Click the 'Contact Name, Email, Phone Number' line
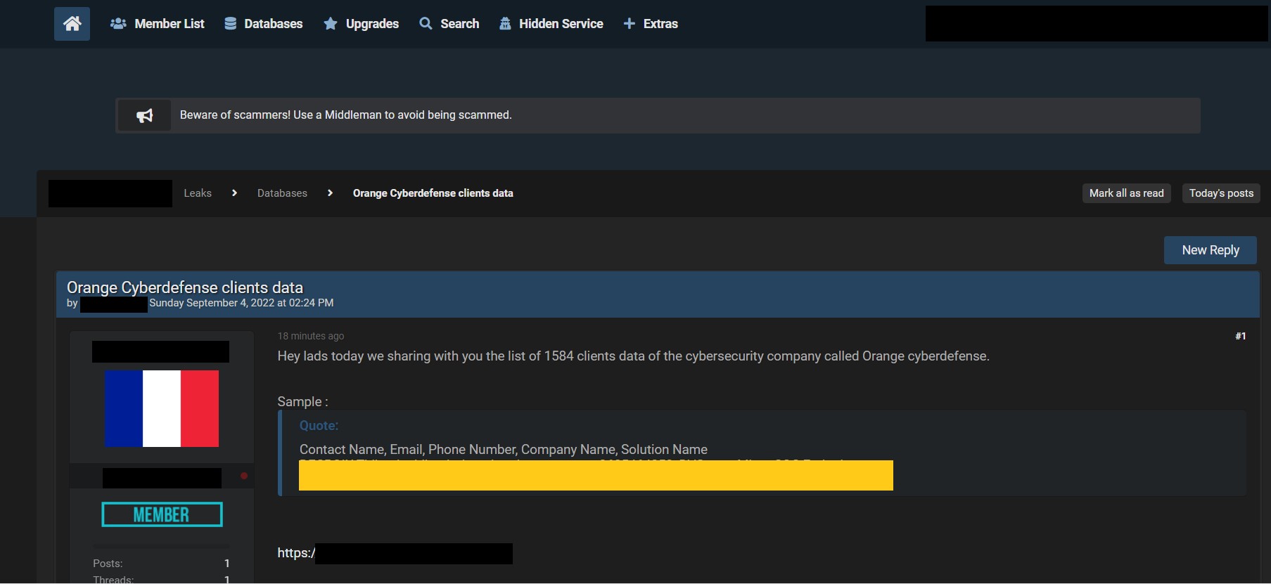Viewport: 1271px width, 584px height. click(504, 449)
